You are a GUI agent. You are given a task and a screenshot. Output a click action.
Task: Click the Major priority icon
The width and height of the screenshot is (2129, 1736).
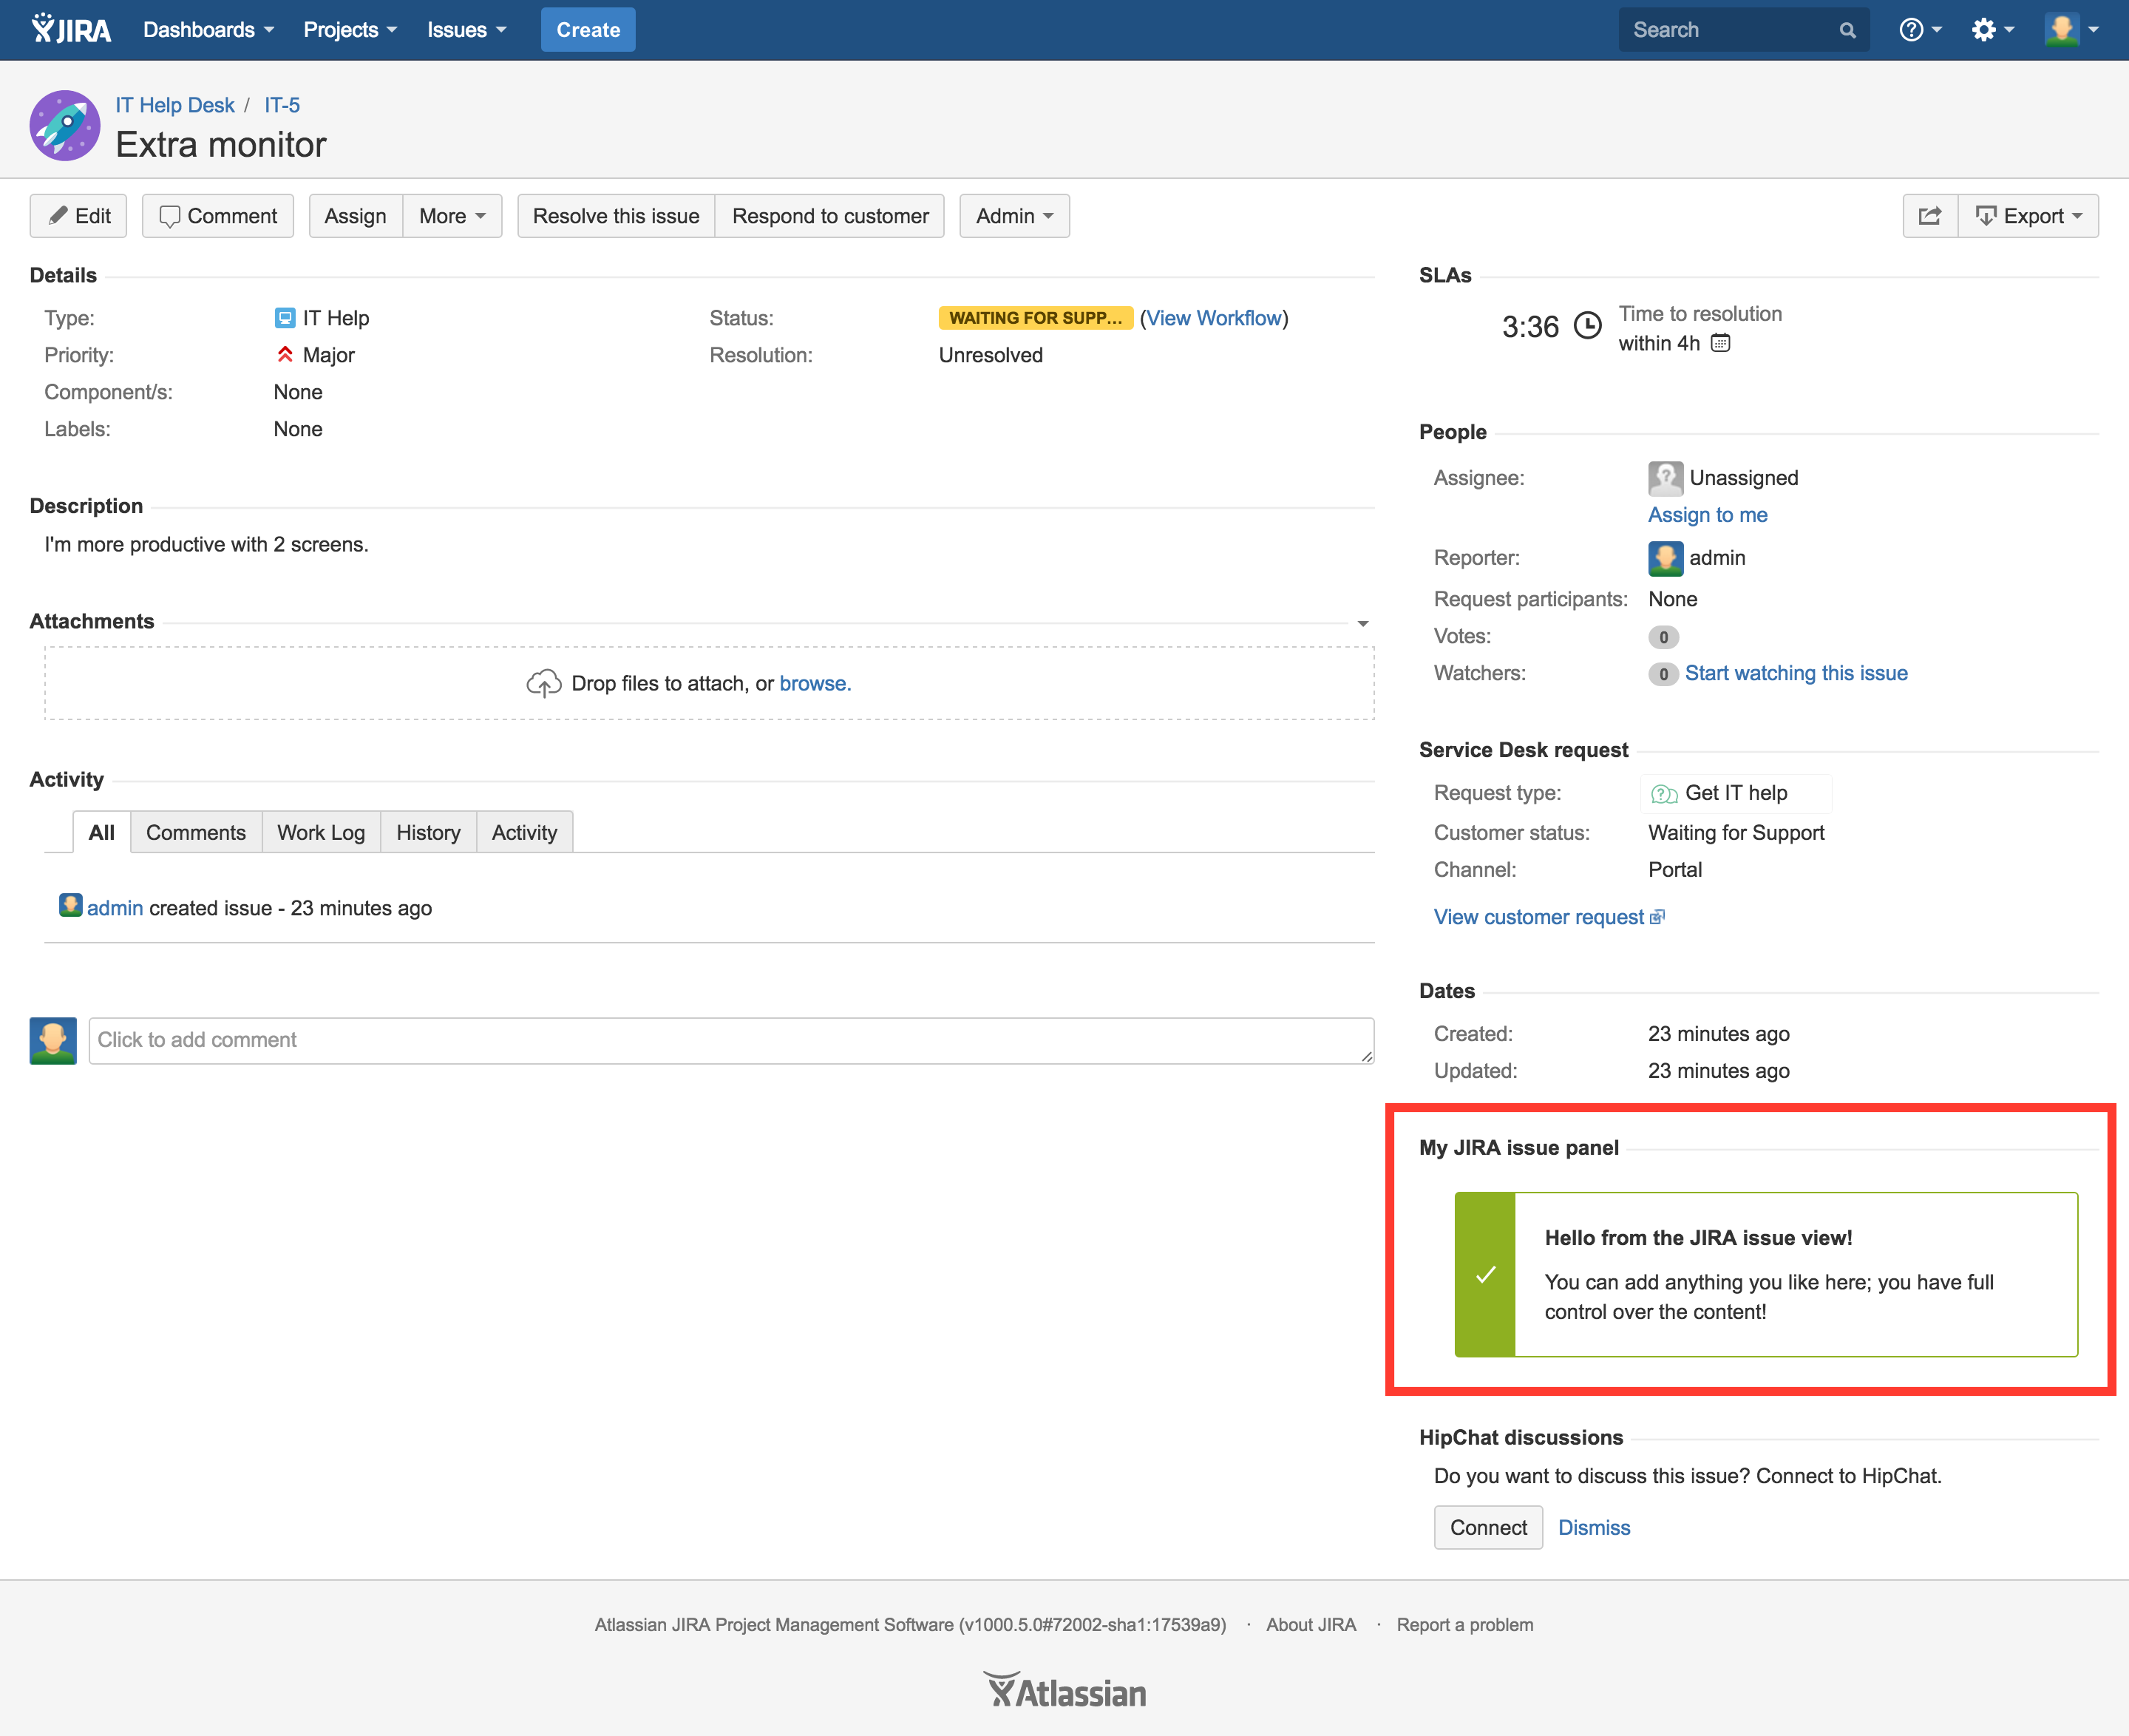(285, 355)
